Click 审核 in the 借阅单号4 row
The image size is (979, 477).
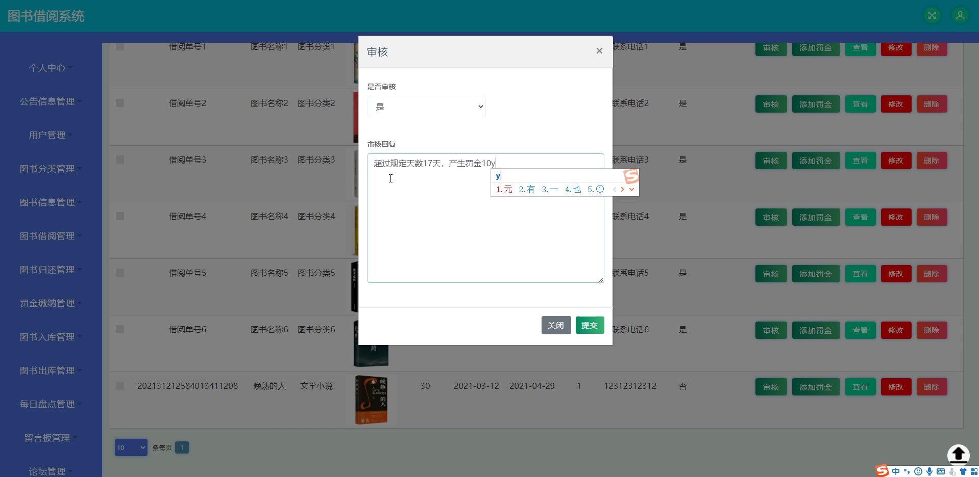pyautogui.click(x=771, y=217)
